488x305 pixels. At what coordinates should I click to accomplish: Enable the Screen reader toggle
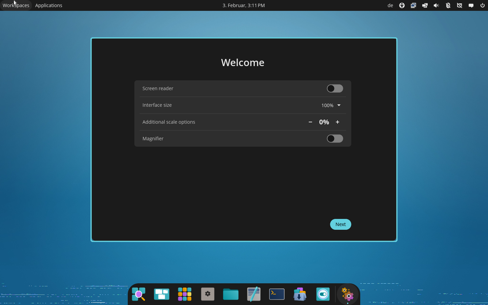(x=334, y=88)
